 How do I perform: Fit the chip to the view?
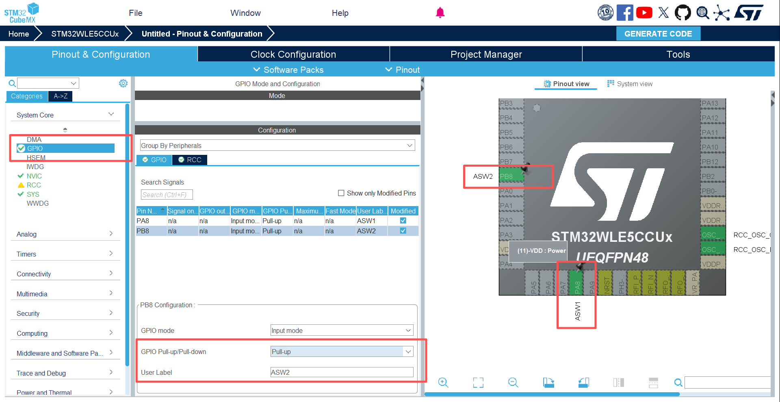tap(478, 382)
